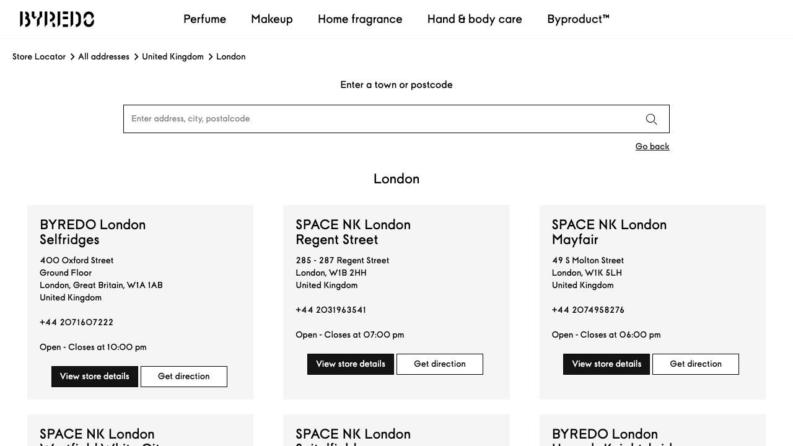Click the Byredo logo
The height and width of the screenshot is (446, 793).
(57, 19)
